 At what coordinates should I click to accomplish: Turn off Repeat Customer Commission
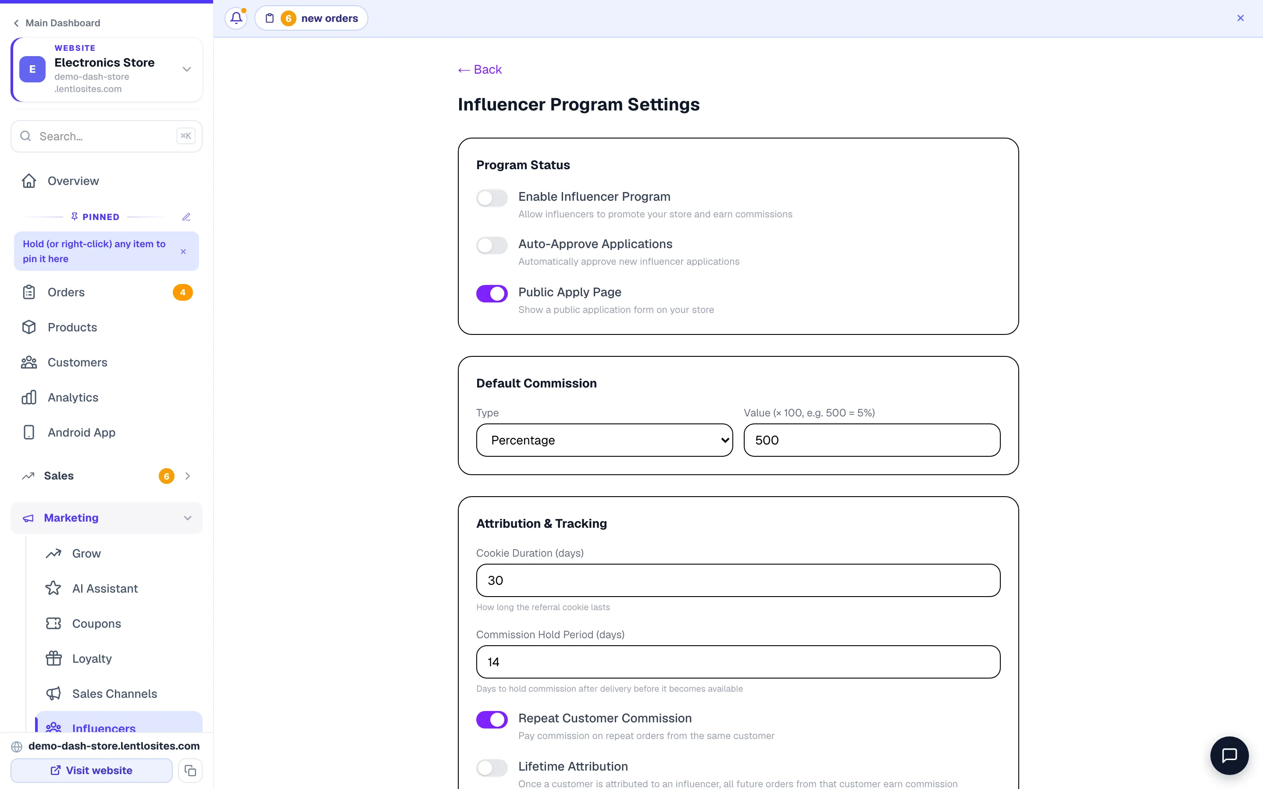point(492,720)
